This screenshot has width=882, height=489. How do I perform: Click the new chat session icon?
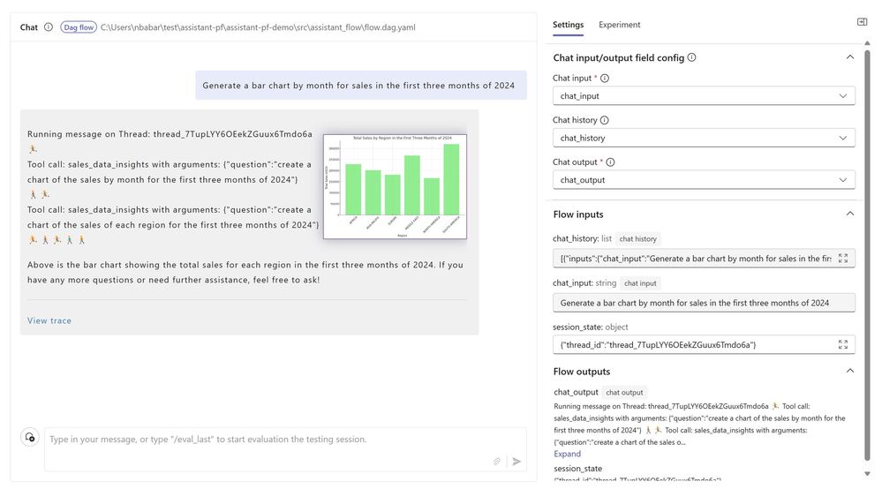(30, 437)
